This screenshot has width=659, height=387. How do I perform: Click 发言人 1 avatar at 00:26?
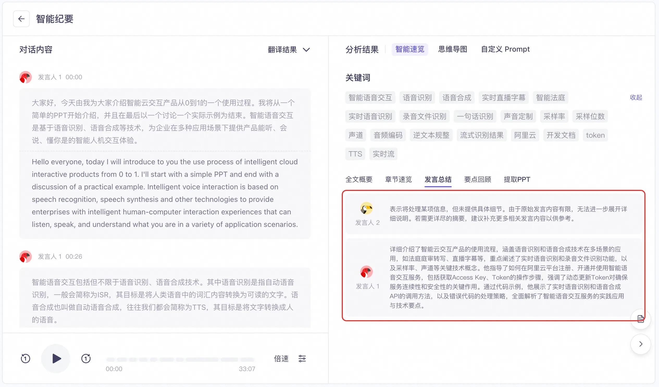point(25,256)
